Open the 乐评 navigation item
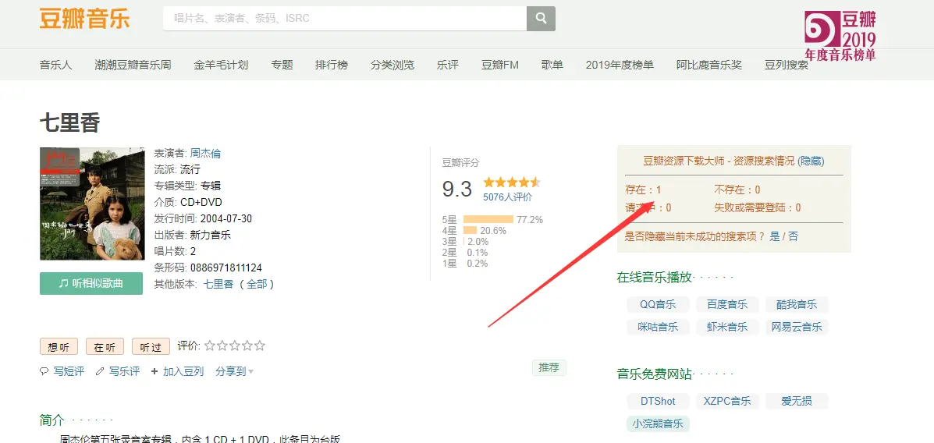 point(448,65)
